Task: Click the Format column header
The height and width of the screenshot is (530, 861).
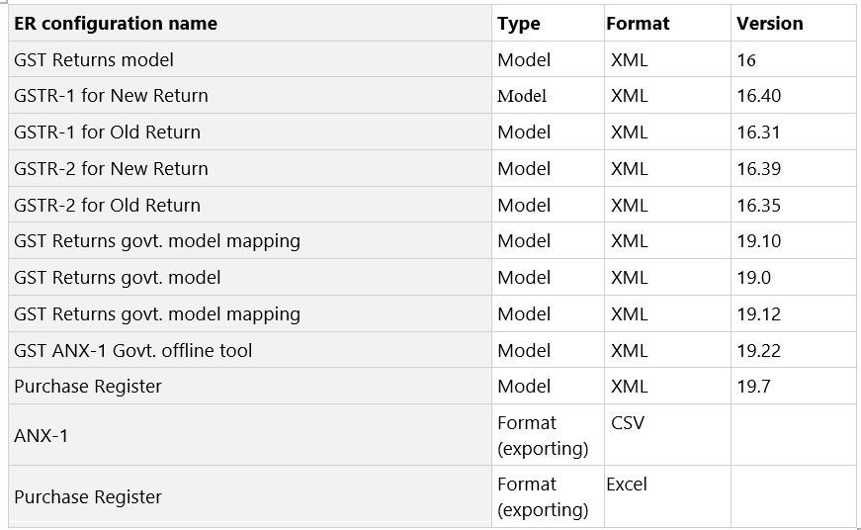Action: coord(638,23)
